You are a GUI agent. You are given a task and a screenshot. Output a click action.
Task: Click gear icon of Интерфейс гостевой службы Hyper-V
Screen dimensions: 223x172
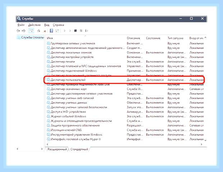tap(48, 139)
